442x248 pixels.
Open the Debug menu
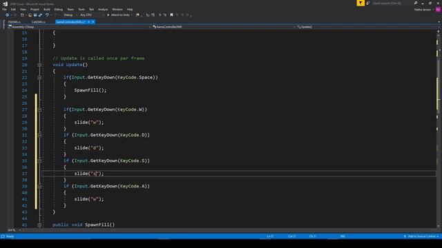click(59, 9)
